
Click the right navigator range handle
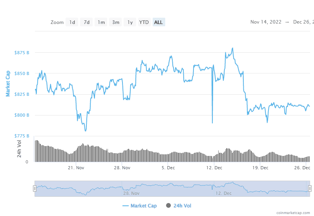pyautogui.click(x=310, y=189)
